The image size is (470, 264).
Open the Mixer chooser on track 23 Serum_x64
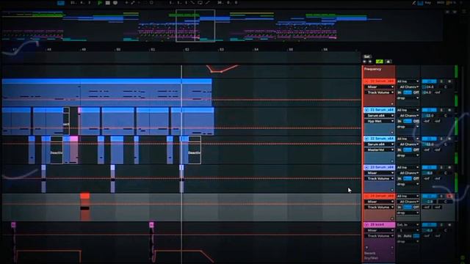click(x=379, y=173)
